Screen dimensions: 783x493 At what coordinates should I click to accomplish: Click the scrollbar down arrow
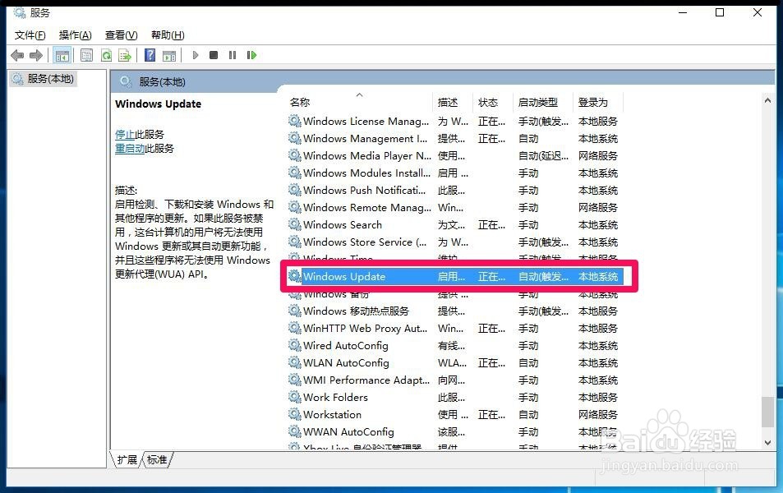(x=767, y=443)
